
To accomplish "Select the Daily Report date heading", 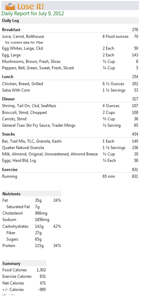I will (32, 14).
